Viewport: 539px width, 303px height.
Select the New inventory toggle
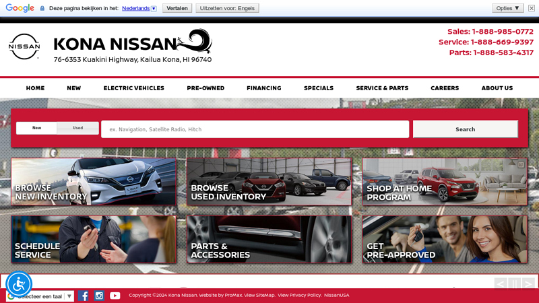coord(36,128)
